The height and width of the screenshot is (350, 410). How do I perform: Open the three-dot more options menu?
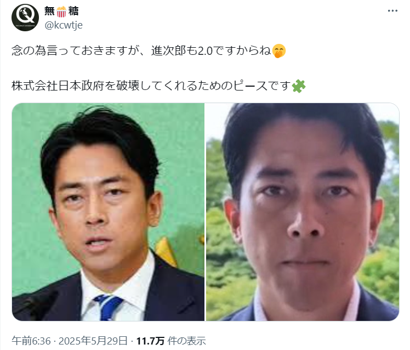(x=392, y=11)
